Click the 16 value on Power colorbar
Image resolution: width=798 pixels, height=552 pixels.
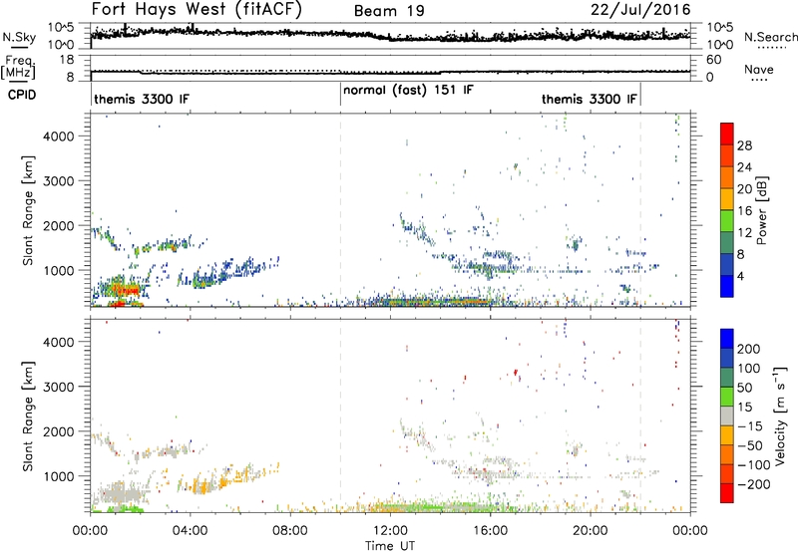click(744, 211)
